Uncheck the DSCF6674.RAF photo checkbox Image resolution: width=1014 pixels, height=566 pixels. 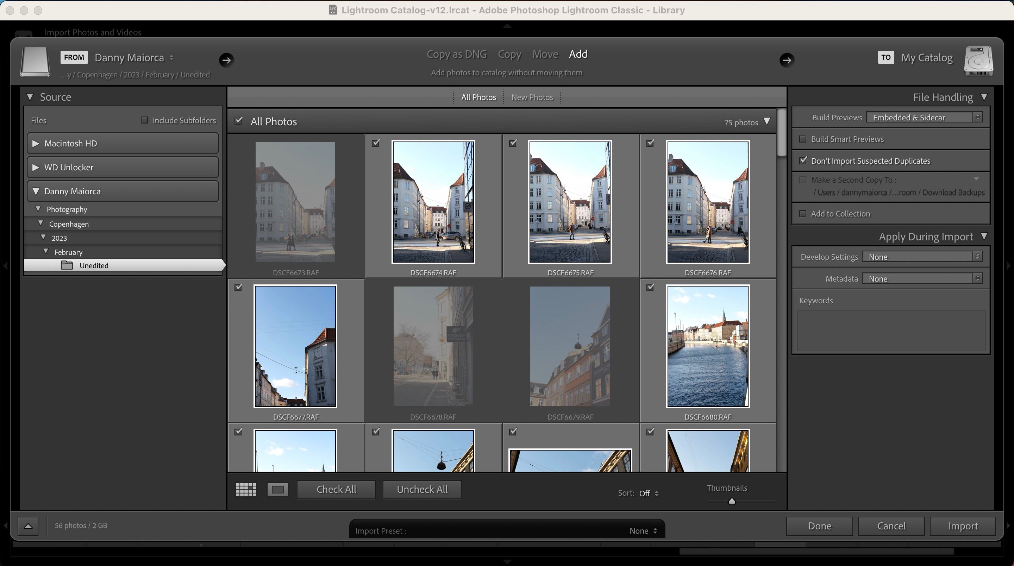click(375, 143)
